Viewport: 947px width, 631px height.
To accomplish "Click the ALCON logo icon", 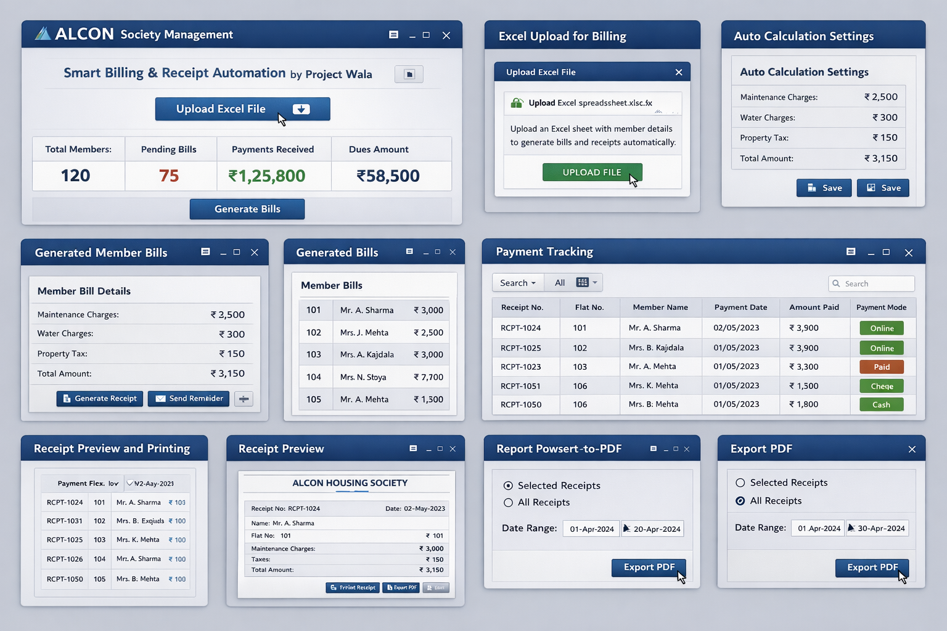I will (43, 34).
